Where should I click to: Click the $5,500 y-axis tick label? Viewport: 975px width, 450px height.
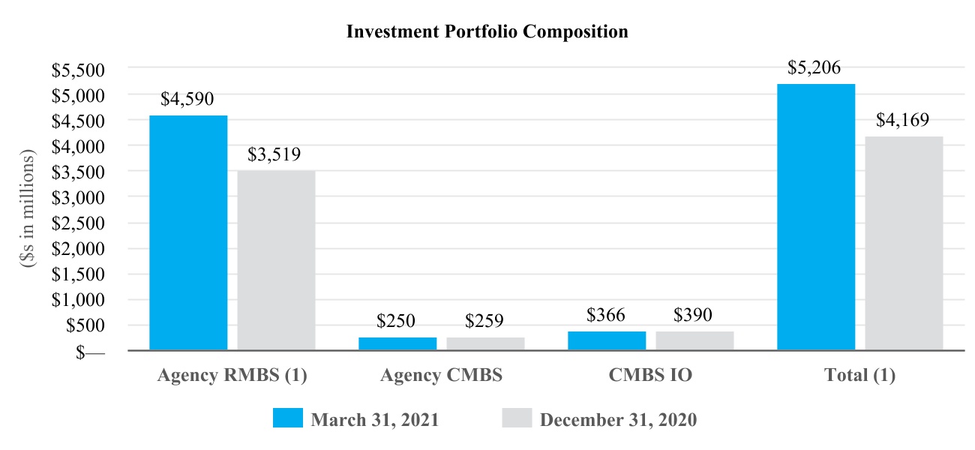pyautogui.click(x=77, y=70)
